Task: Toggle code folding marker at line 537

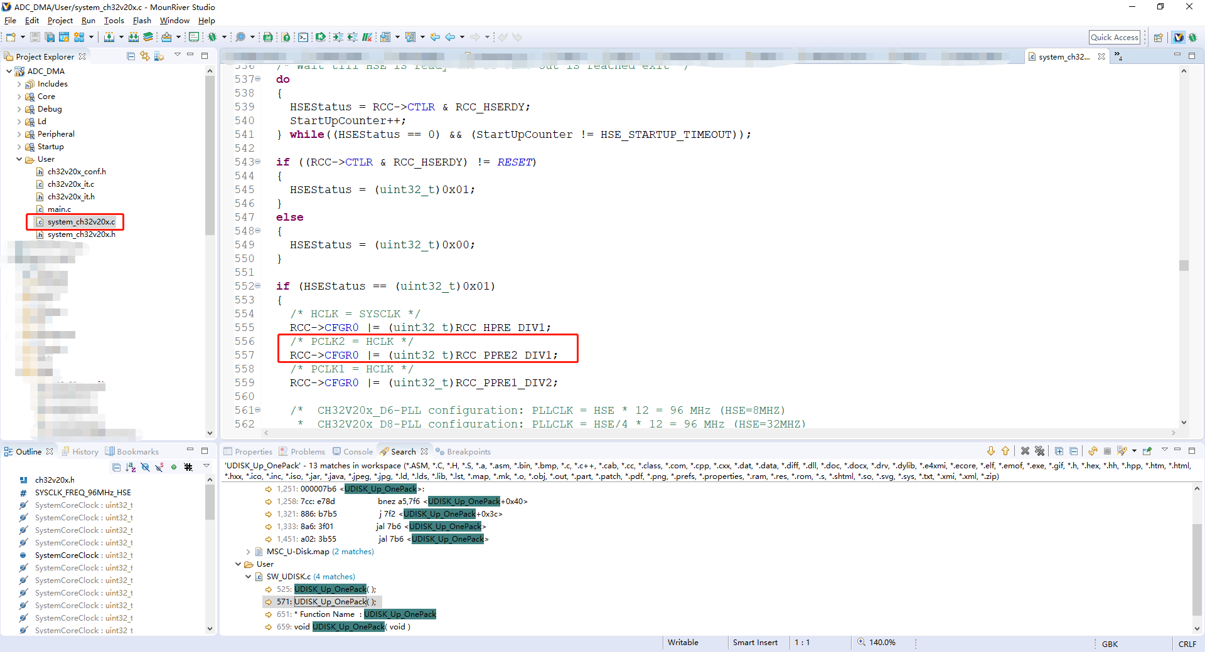Action: point(258,79)
